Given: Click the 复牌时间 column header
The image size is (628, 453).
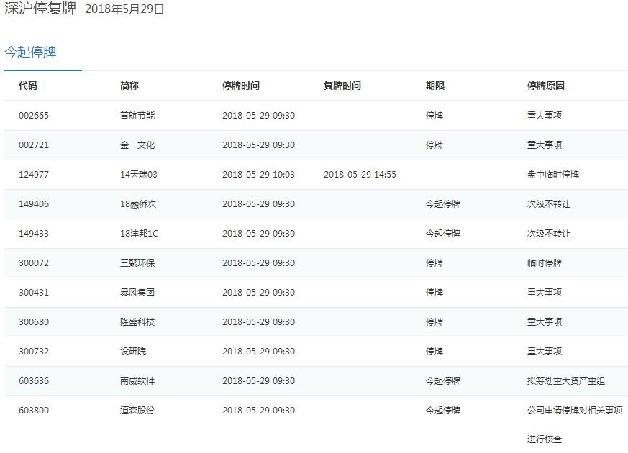Looking at the screenshot, I should 342,86.
